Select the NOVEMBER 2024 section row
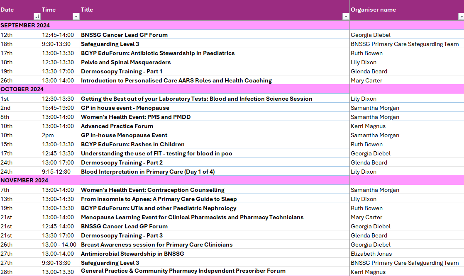The image size is (464, 276). point(24,180)
